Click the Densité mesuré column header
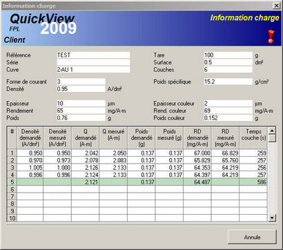Screen dimensions: 283x250 pyautogui.click(x=57, y=137)
